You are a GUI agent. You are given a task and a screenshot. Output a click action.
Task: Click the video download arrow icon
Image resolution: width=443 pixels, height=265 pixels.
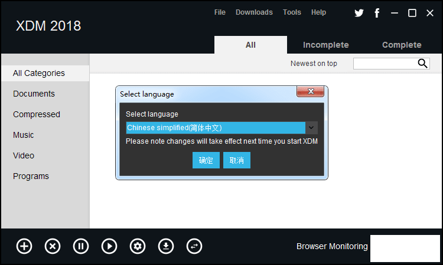(166, 246)
